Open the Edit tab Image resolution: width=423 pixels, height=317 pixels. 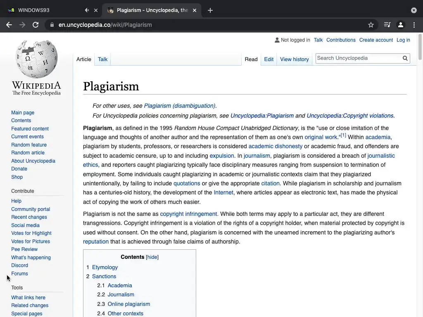pyautogui.click(x=269, y=59)
